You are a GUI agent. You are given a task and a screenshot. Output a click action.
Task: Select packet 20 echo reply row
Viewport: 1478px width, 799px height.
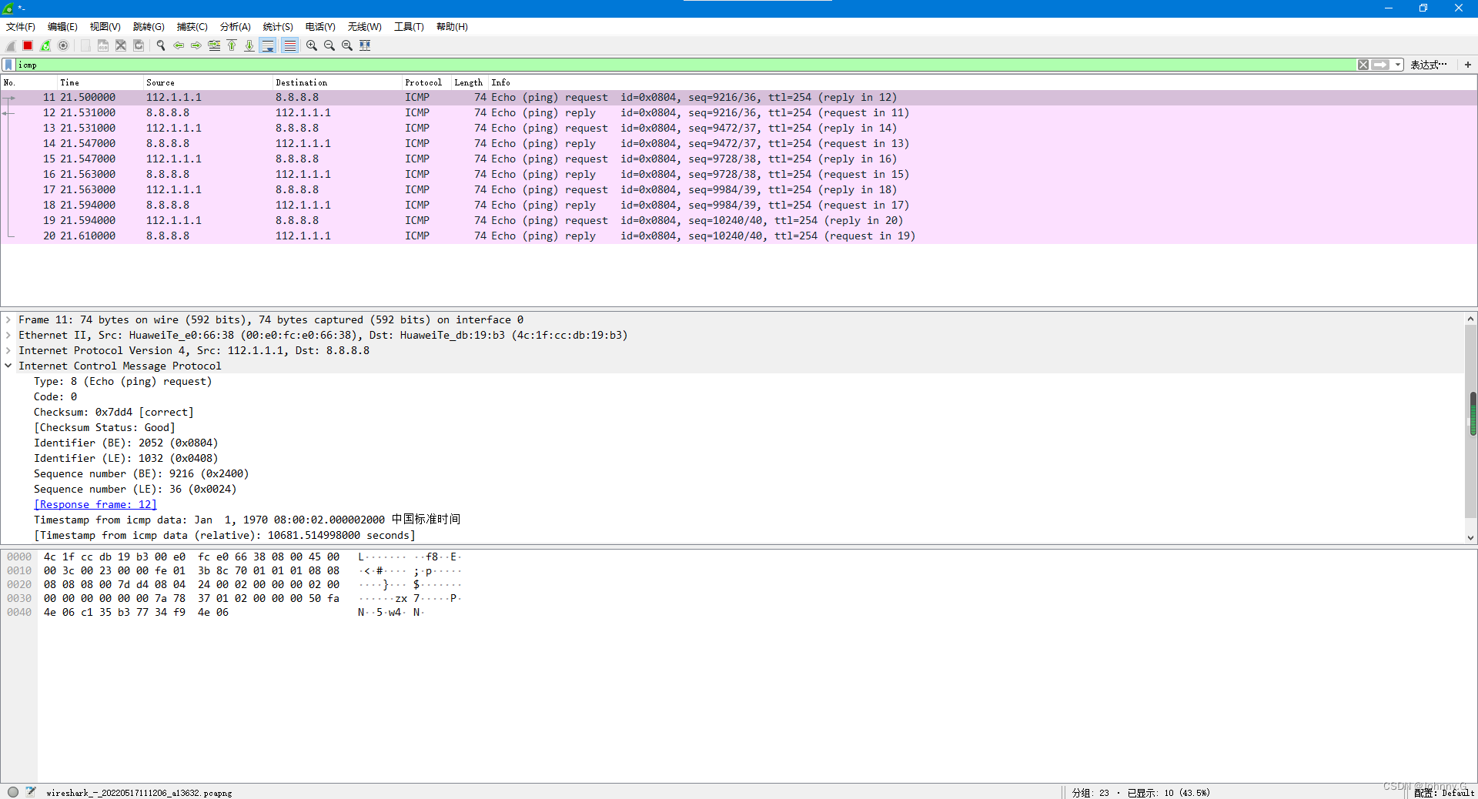click(x=739, y=236)
